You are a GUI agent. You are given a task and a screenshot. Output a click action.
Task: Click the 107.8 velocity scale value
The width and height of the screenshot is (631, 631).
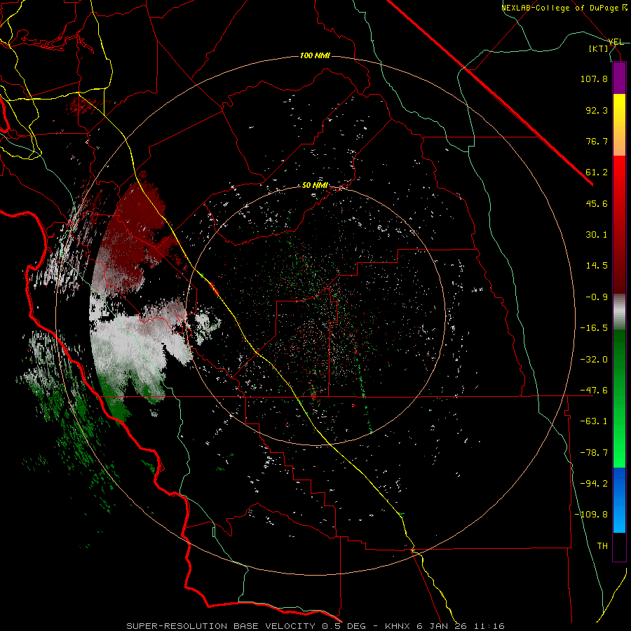tap(594, 79)
